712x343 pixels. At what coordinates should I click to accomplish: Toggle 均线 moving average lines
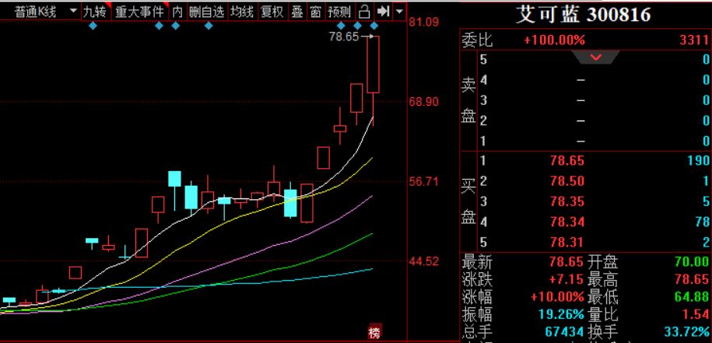(x=242, y=12)
